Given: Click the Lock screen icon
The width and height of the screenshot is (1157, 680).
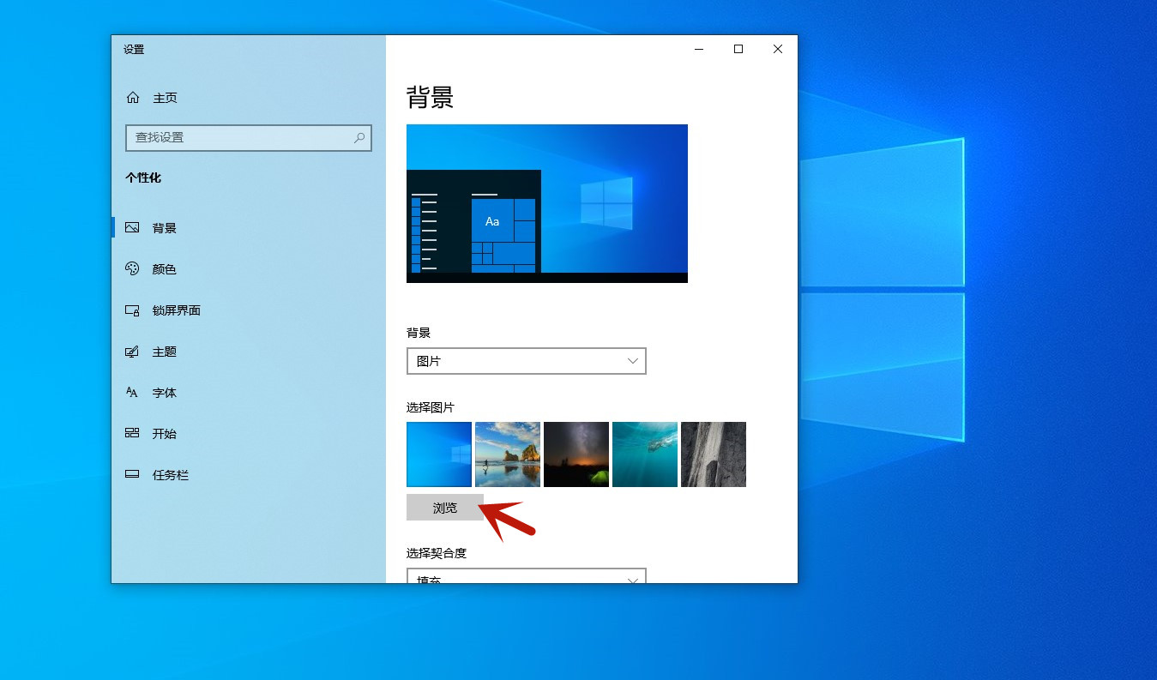Looking at the screenshot, I should pyautogui.click(x=132, y=310).
